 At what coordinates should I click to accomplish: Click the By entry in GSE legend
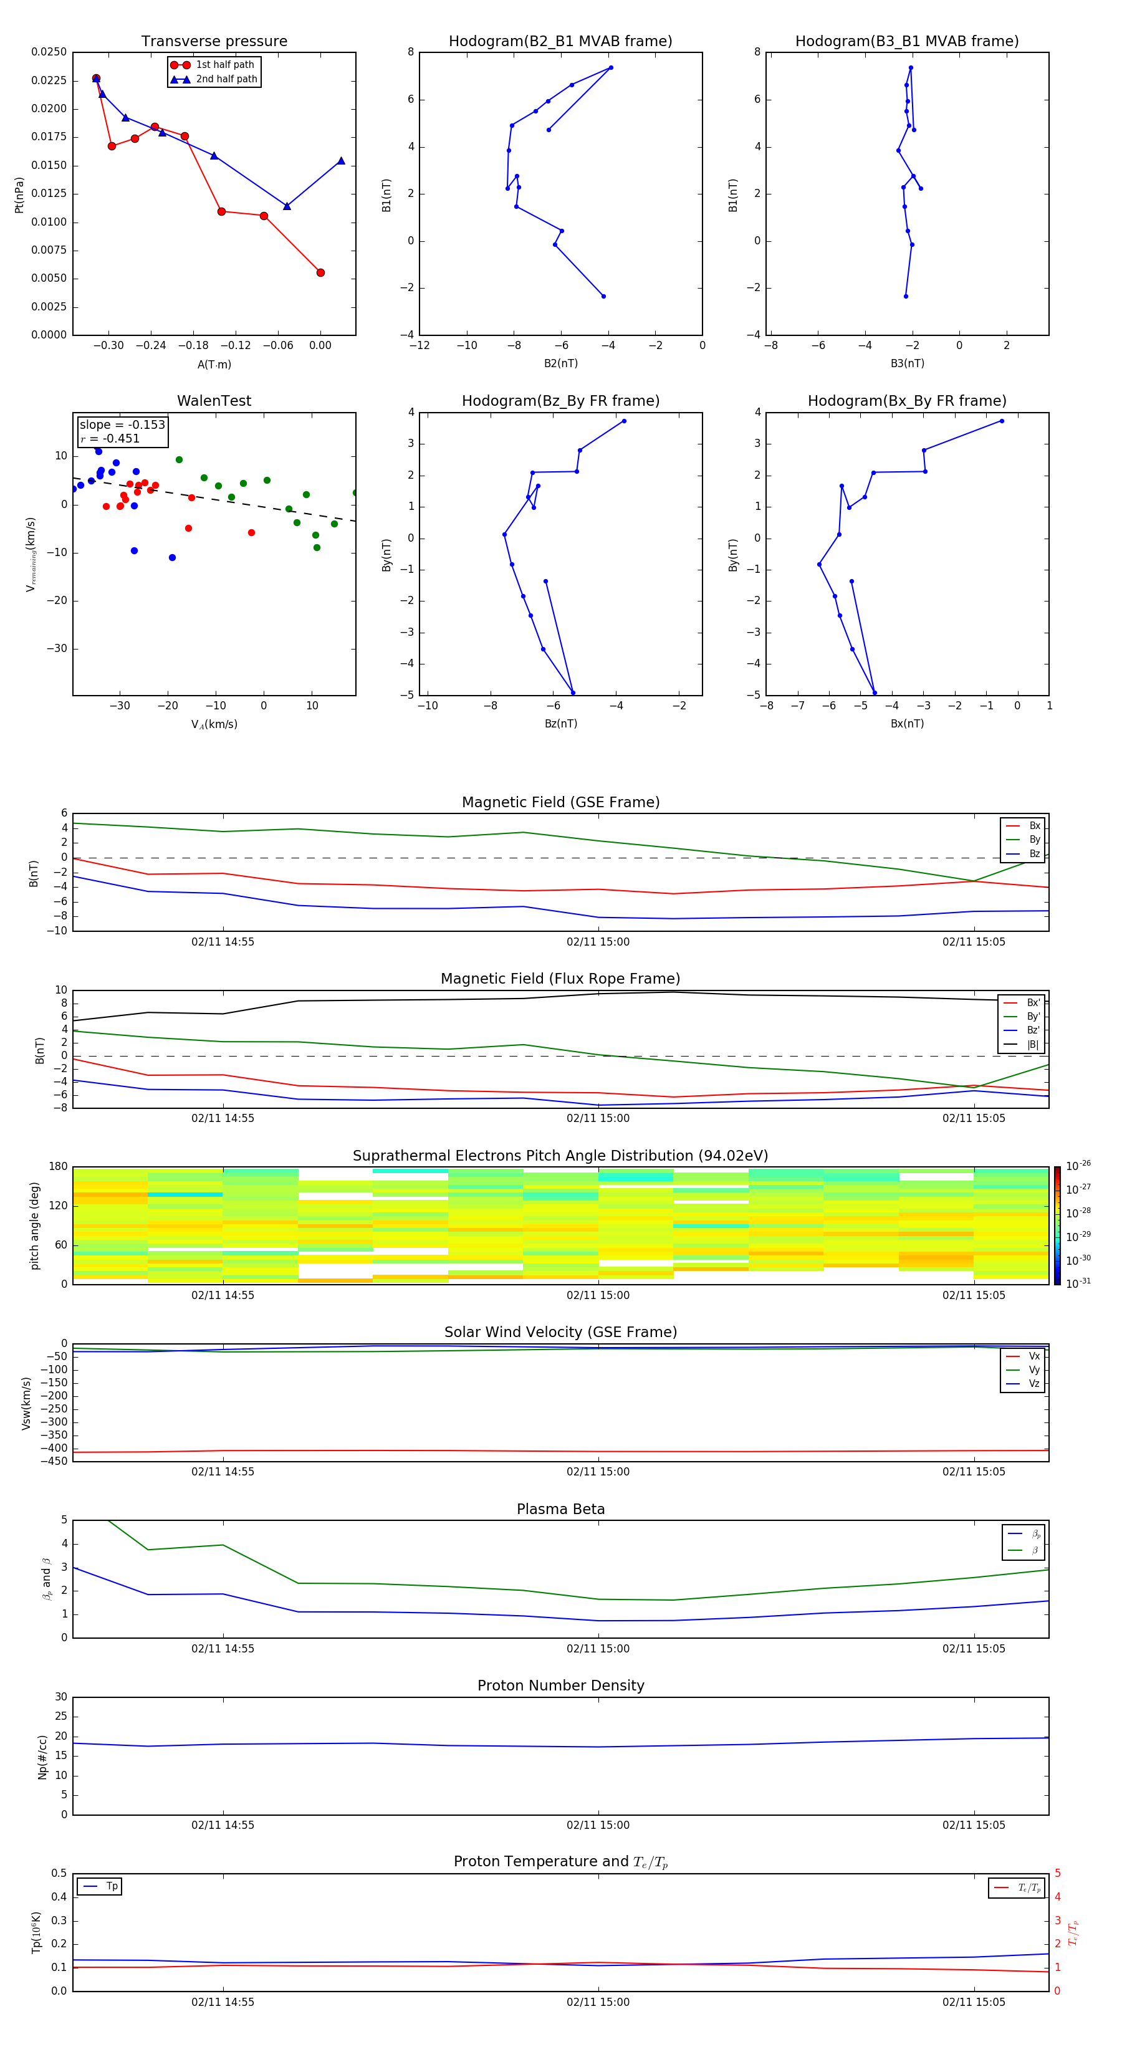point(1023,840)
